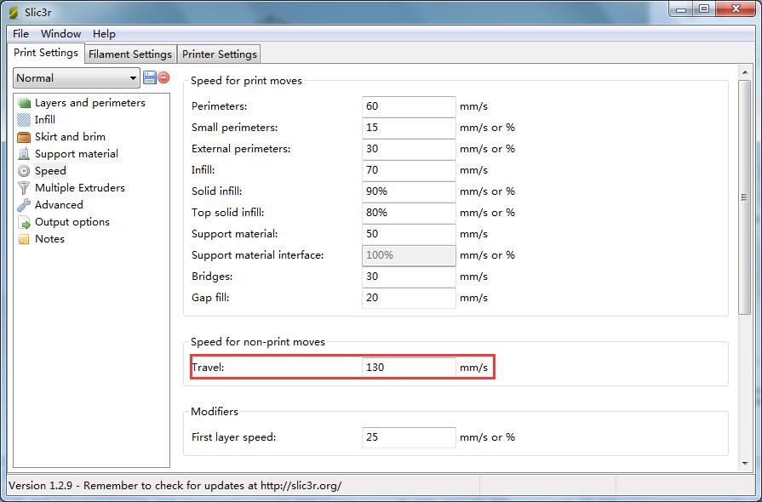Click the Multiple Extruders funnel icon
762x502 pixels.
tap(24, 188)
